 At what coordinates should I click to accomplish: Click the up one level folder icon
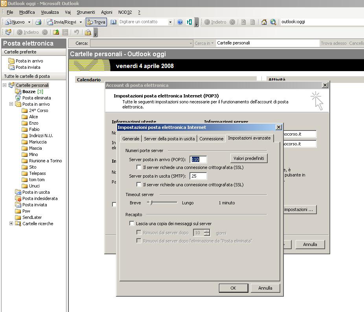pyautogui.click(x=56, y=32)
